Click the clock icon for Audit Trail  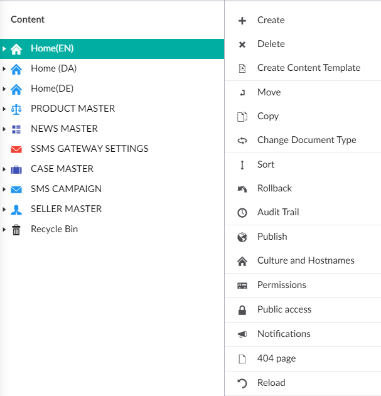click(242, 213)
